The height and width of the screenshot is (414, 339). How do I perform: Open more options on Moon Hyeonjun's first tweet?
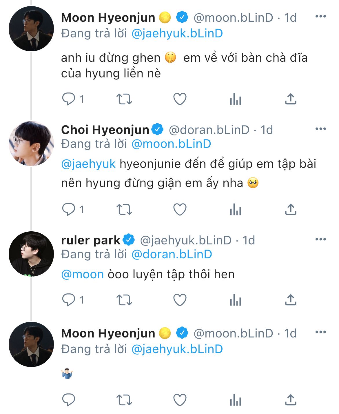tap(320, 17)
